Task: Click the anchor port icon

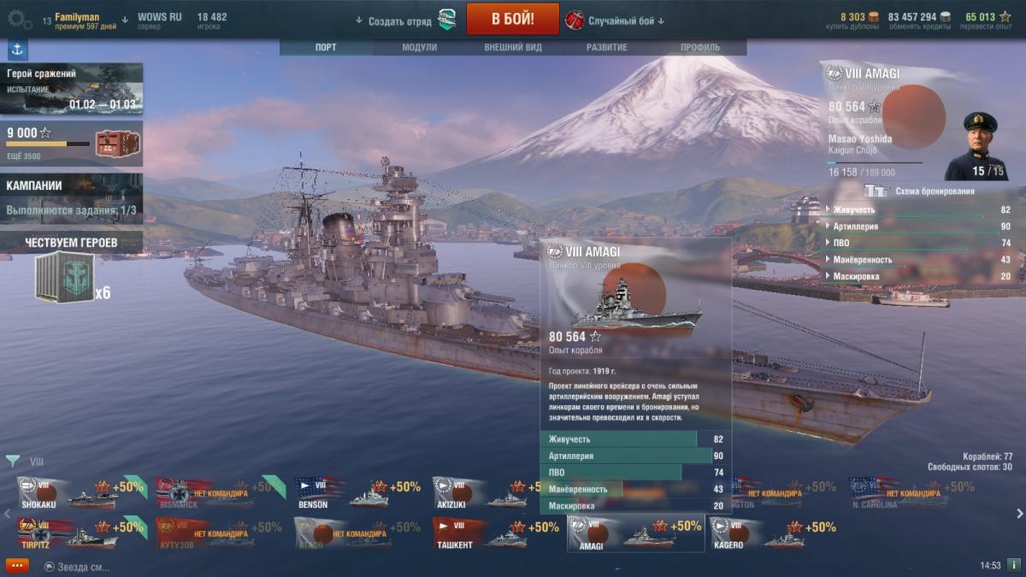Action: click(x=18, y=50)
